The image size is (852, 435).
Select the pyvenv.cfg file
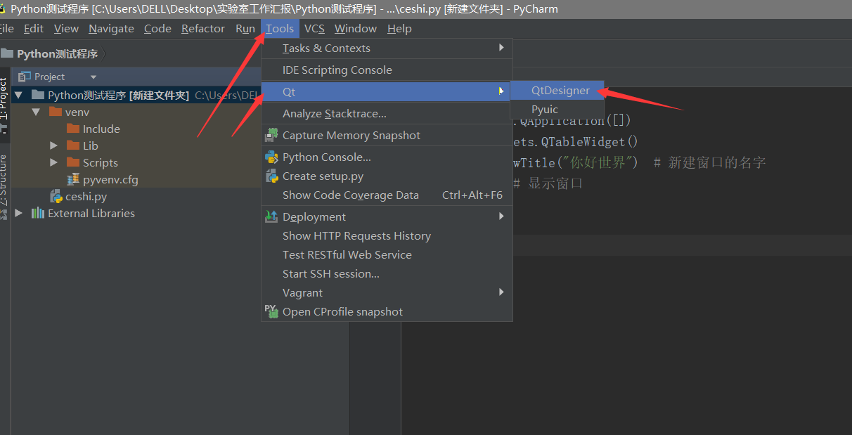(x=110, y=179)
